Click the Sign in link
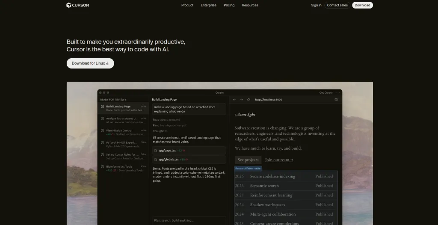 tap(316, 5)
